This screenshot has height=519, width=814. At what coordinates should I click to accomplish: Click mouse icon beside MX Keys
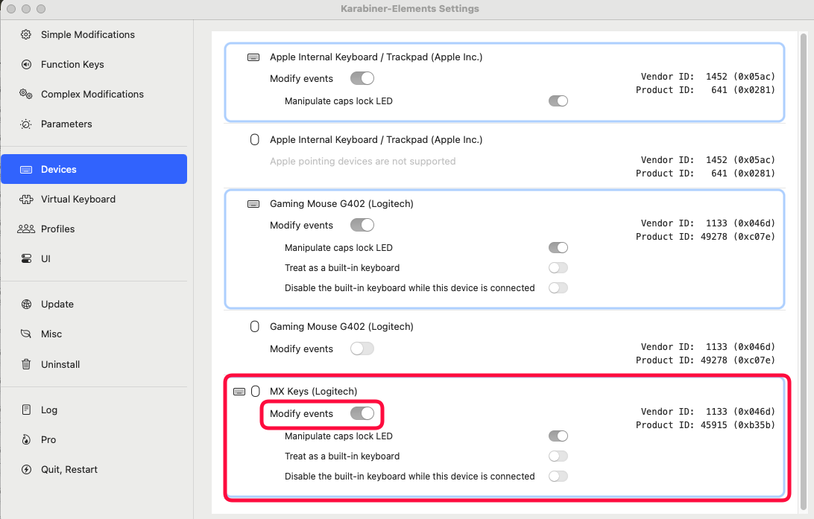point(256,391)
